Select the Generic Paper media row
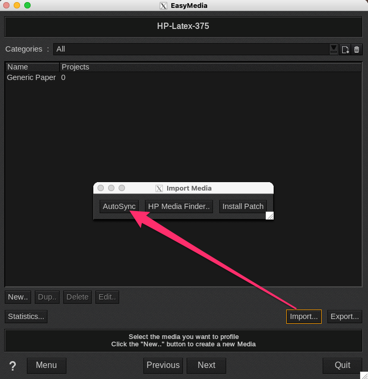 pyautogui.click(x=31, y=77)
